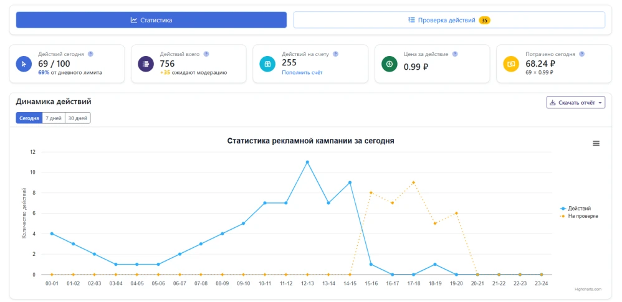The width and height of the screenshot is (622, 302).
Task: Click green coin icon of Цена за действие
Action: coord(389,64)
